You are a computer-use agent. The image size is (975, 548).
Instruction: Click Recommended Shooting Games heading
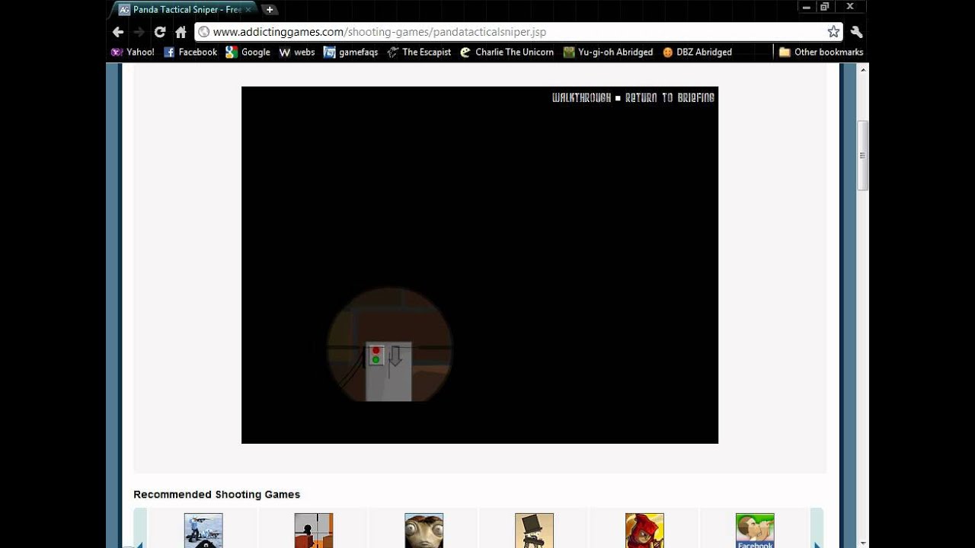(217, 495)
